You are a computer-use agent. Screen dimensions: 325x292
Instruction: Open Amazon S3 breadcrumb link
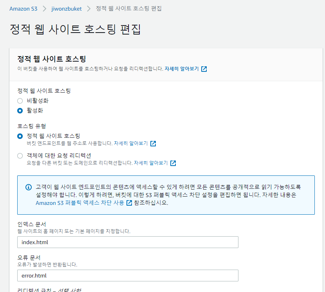click(x=23, y=9)
